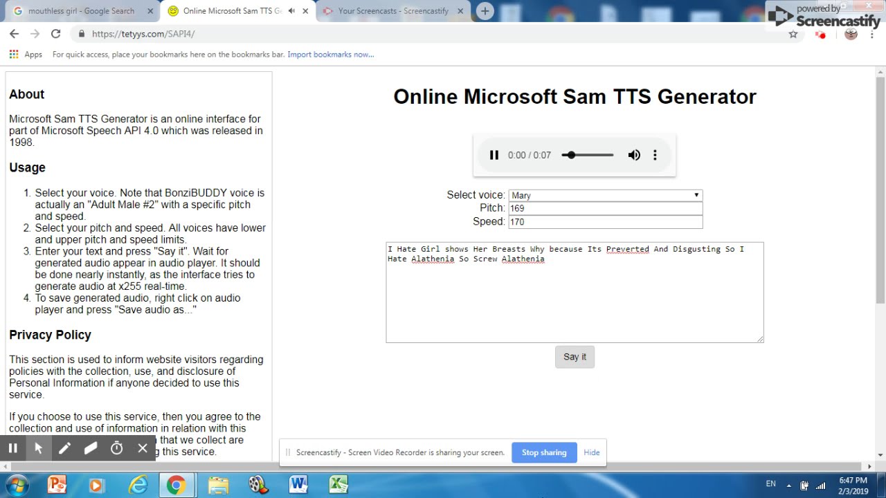Screen dimensions: 886x498
Task: Click inside the text-to-speech textarea
Action: coord(575,292)
